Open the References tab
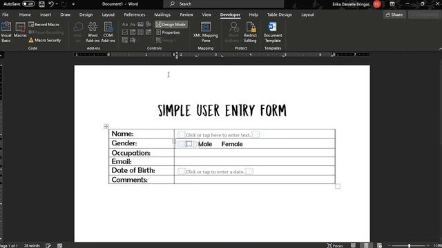This screenshot has width=442, height=248. click(135, 14)
